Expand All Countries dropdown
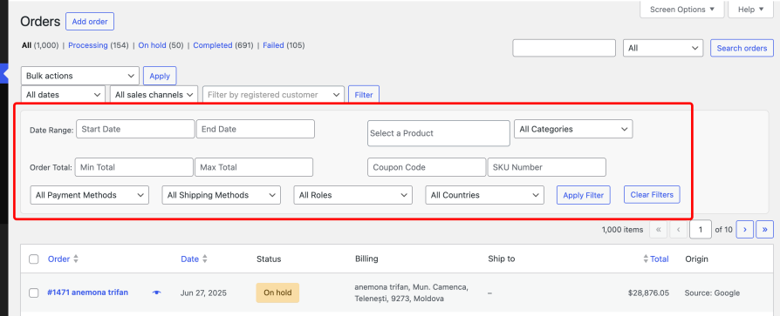The height and width of the screenshot is (316, 780). pyautogui.click(x=484, y=195)
